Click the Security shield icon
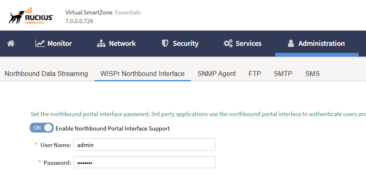This screenshot has height=178, width=366. click(x=165, y=43)
